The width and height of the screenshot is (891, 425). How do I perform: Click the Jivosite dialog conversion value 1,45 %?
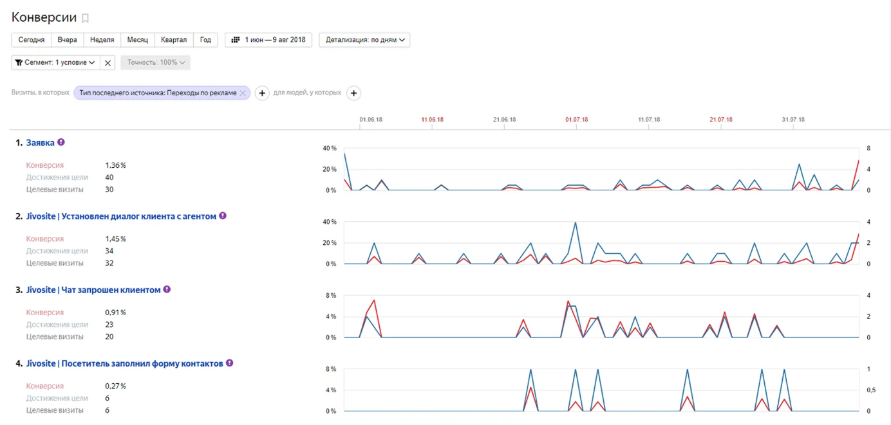coord(115,239)
